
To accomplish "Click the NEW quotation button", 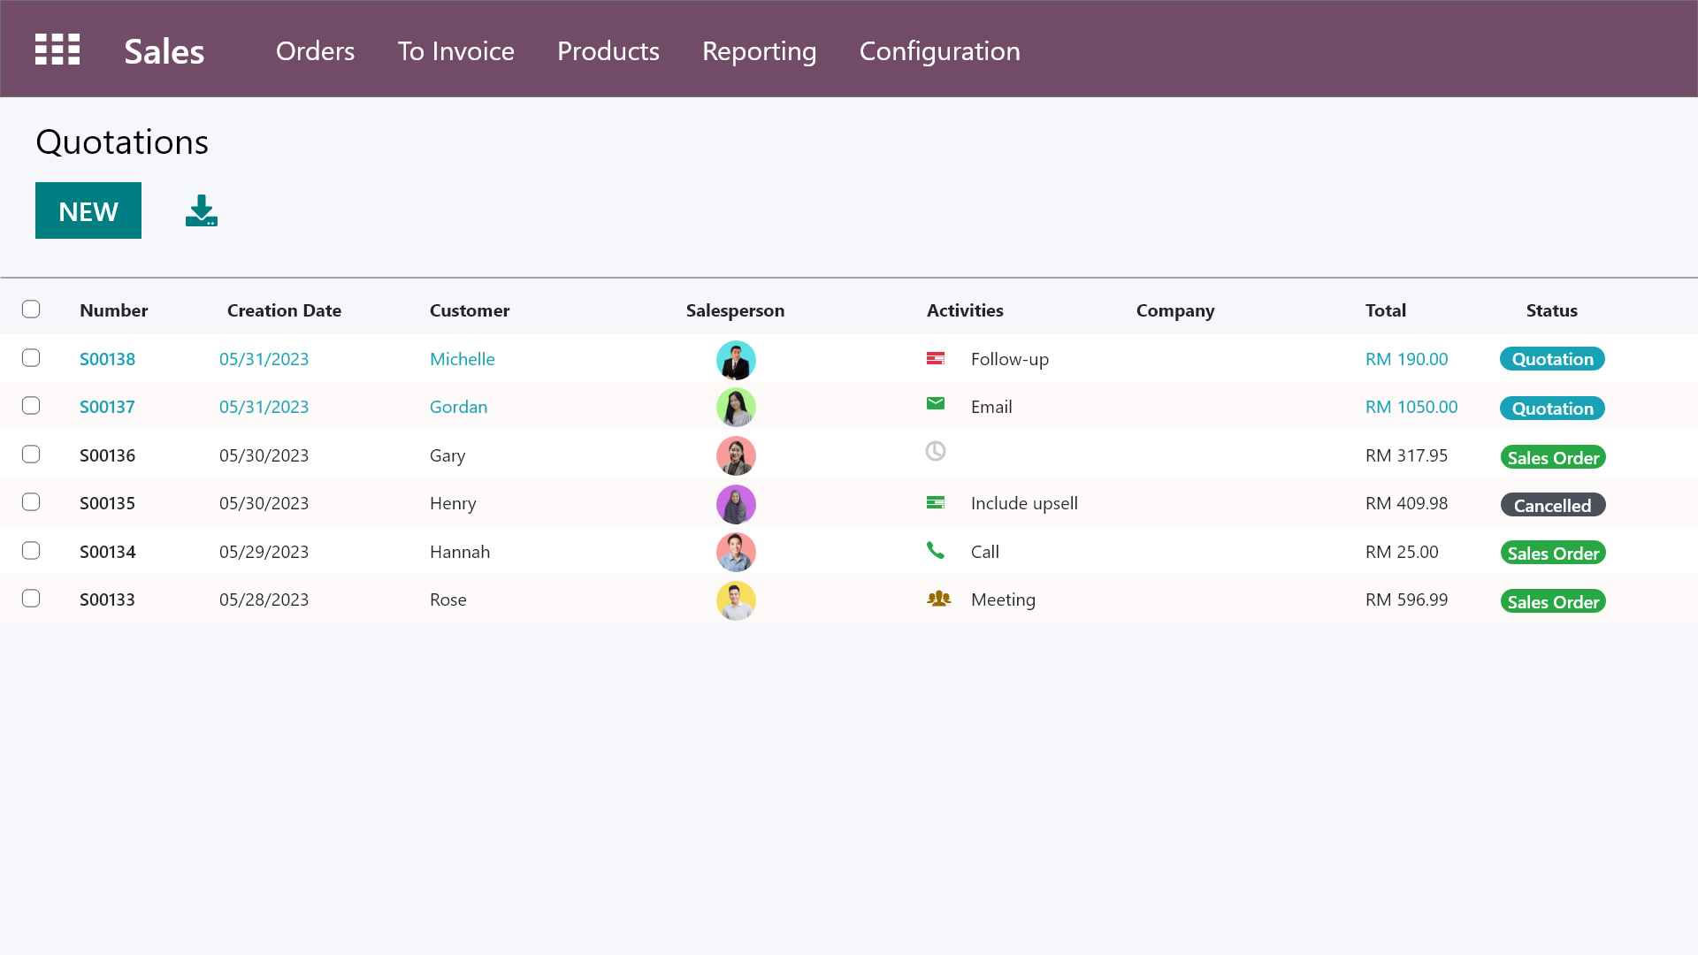I will coord(88,210).
